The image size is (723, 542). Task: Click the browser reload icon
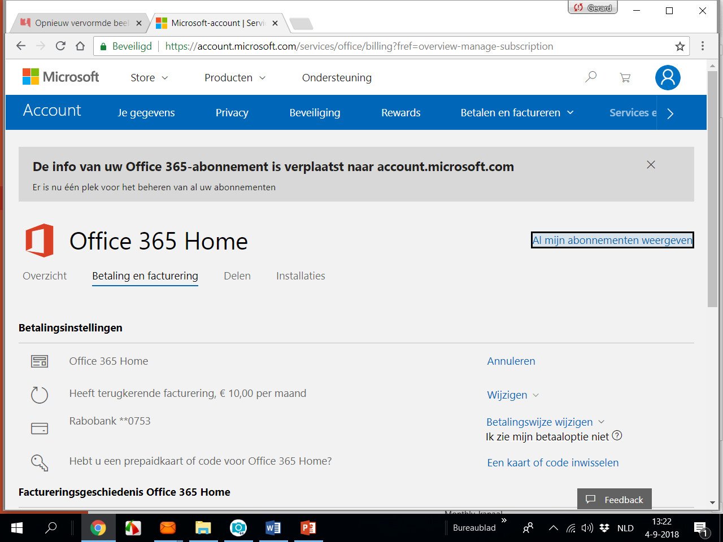coord(60,46)
